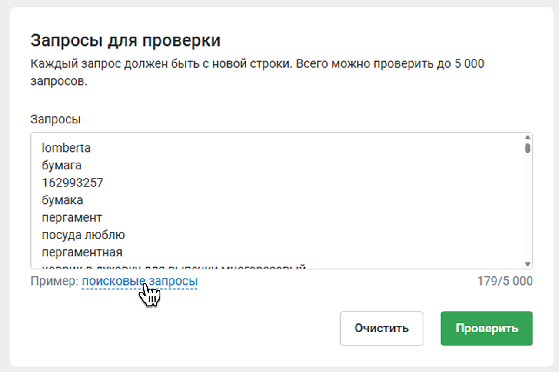Click the "пергамент" query line

pos(72,218)
